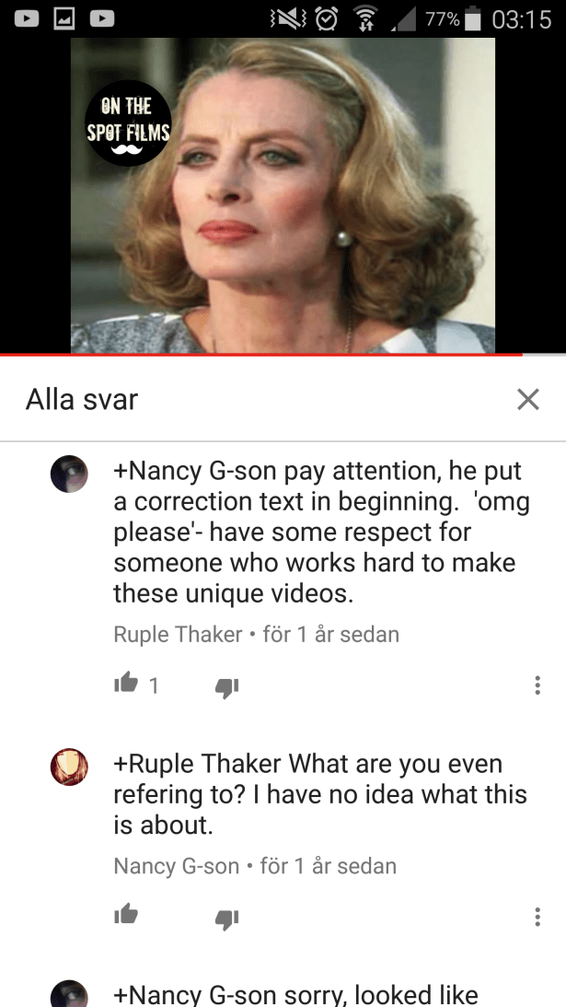
Task: Dislike Nancy G-son's reply with thumbs down
Action: [x=226, y=919]
